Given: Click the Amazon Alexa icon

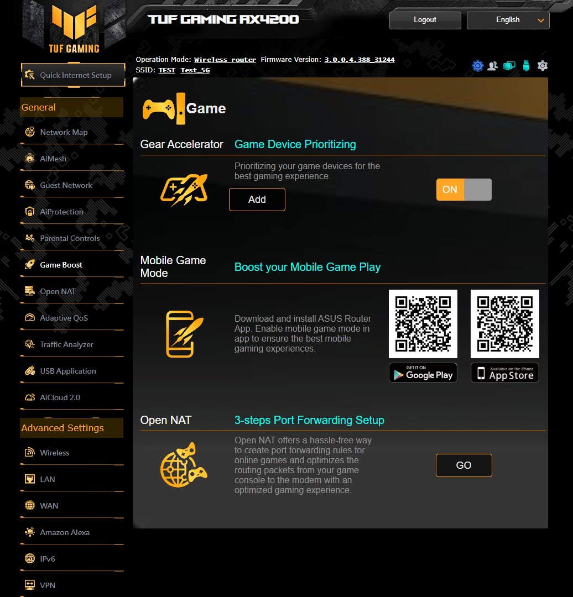Looking at the screenshot, I should click(30, 532).
